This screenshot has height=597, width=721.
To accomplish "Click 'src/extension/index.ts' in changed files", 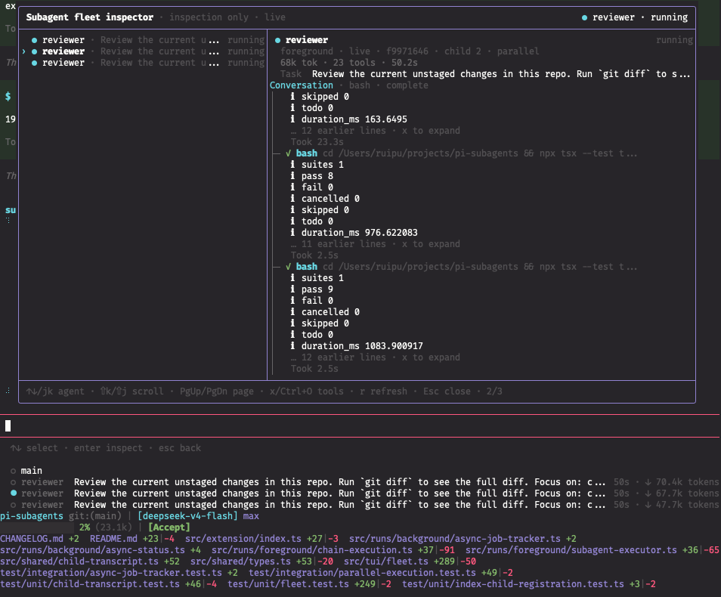I will coord(243,539).
